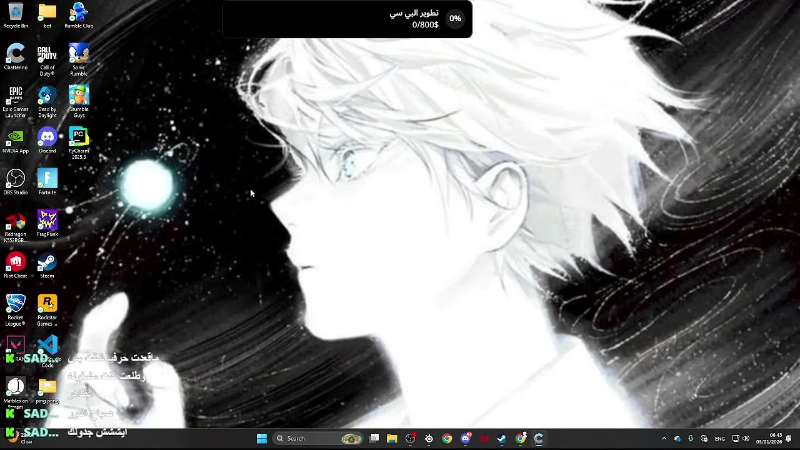Screen dimensions: 800x450
Task: Open the clock showing 06:43
Action: point(769,439)
